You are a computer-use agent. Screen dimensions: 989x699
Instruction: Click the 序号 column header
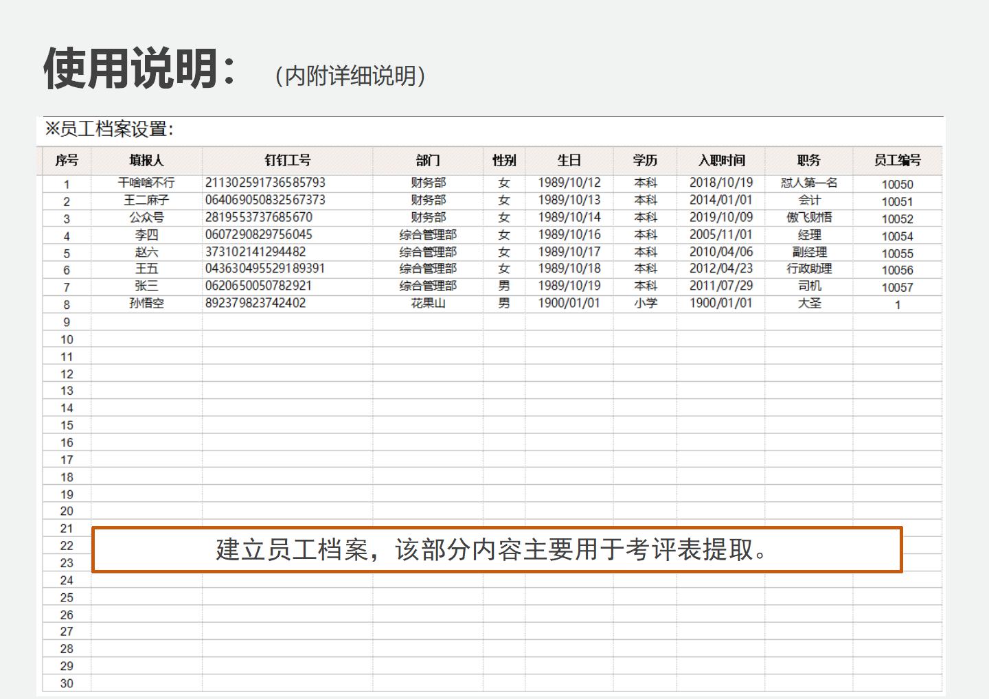(x=67, y=161)
